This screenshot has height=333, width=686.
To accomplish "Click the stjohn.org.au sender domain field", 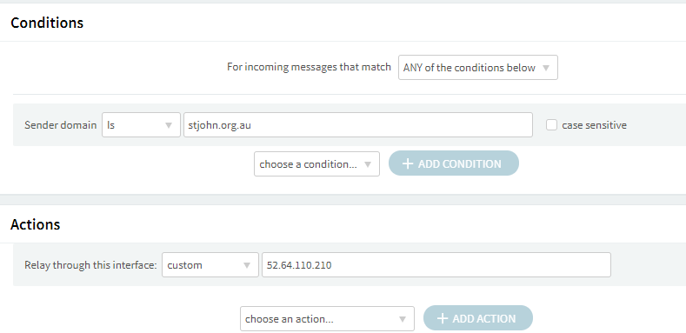I will (358, 124).
